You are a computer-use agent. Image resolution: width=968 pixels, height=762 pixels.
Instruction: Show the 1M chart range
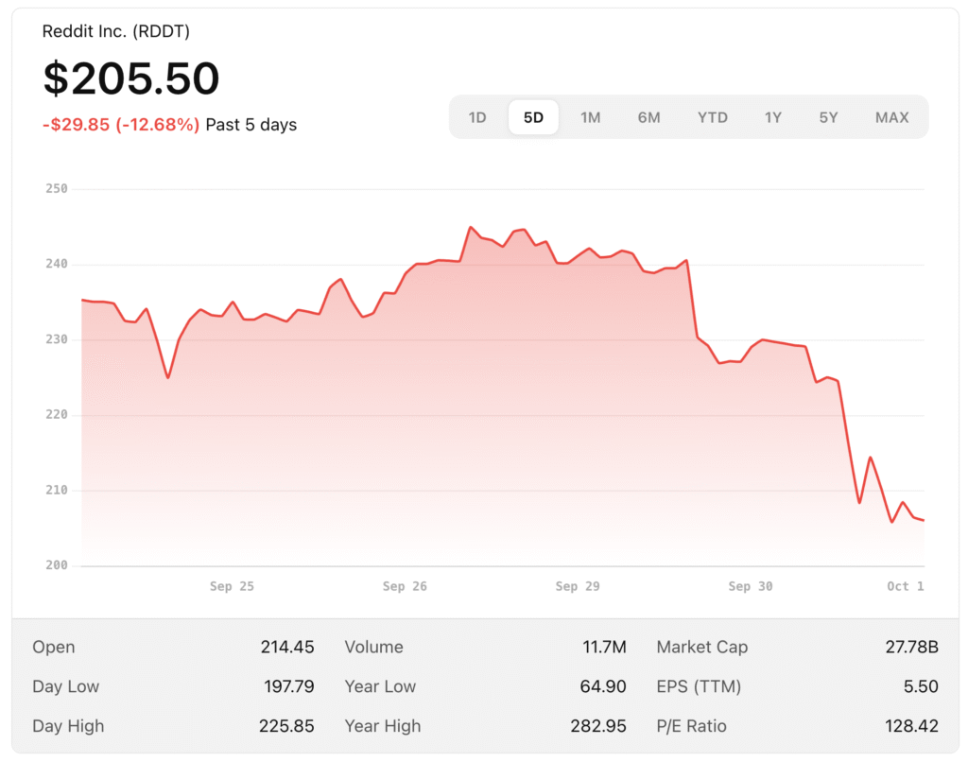pyautogui.click(x=591, y=117)
